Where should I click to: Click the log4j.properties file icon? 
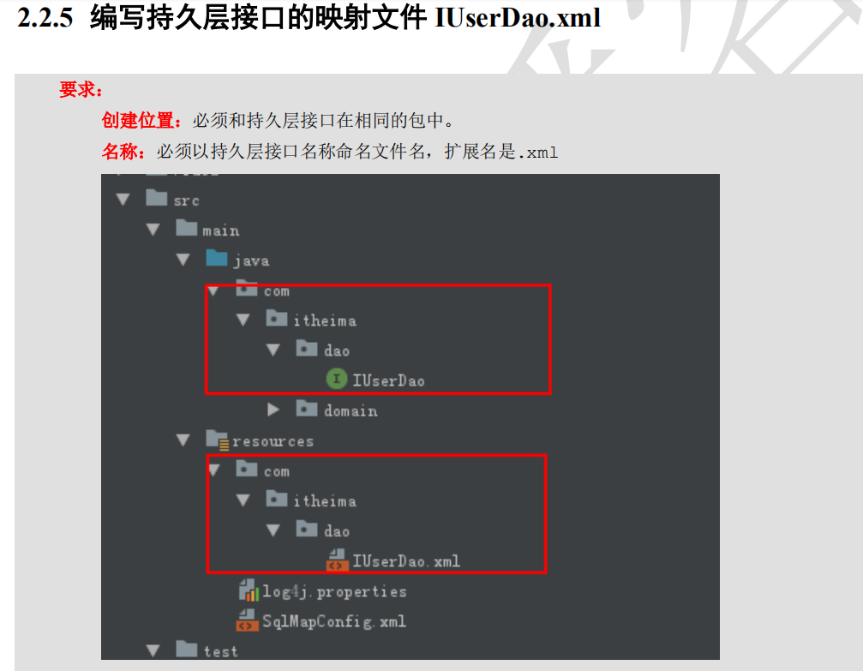249,590
